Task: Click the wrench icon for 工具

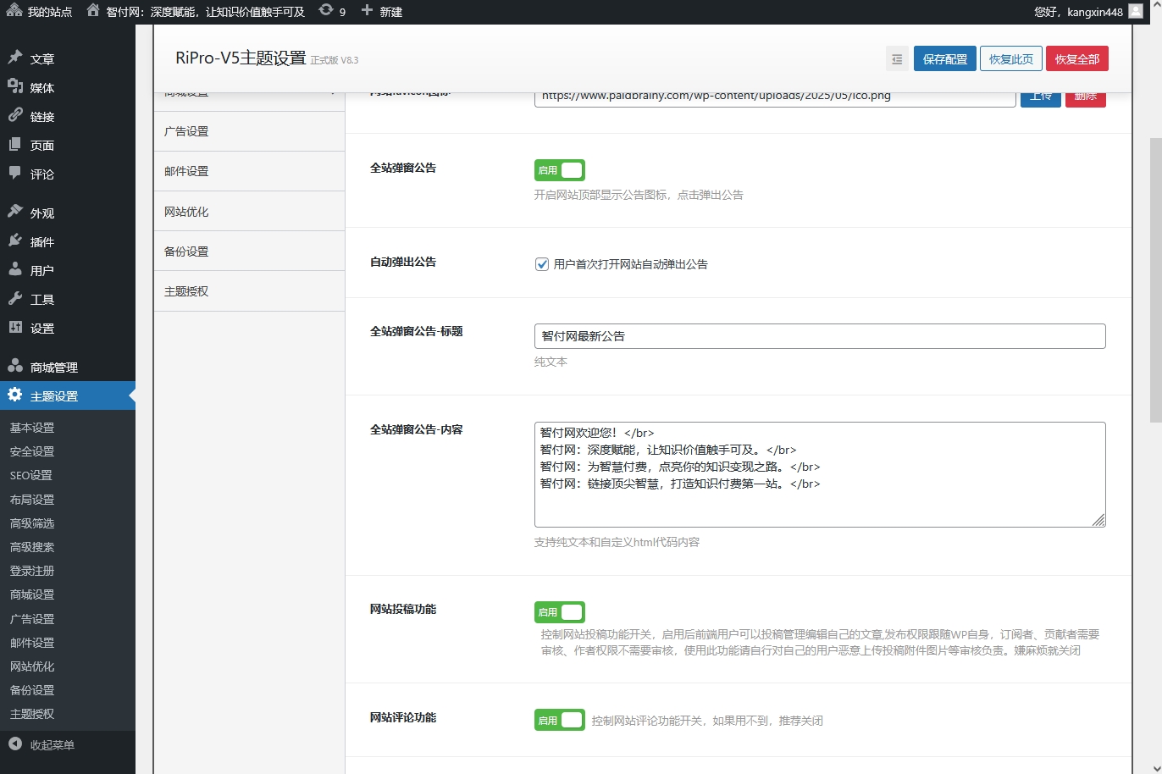Action: (15, 299)
